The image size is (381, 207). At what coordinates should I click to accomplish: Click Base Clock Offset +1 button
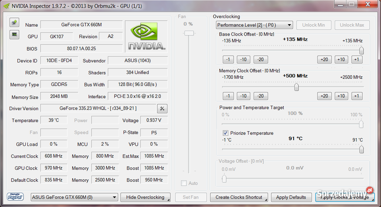click(x=357, y=59)
